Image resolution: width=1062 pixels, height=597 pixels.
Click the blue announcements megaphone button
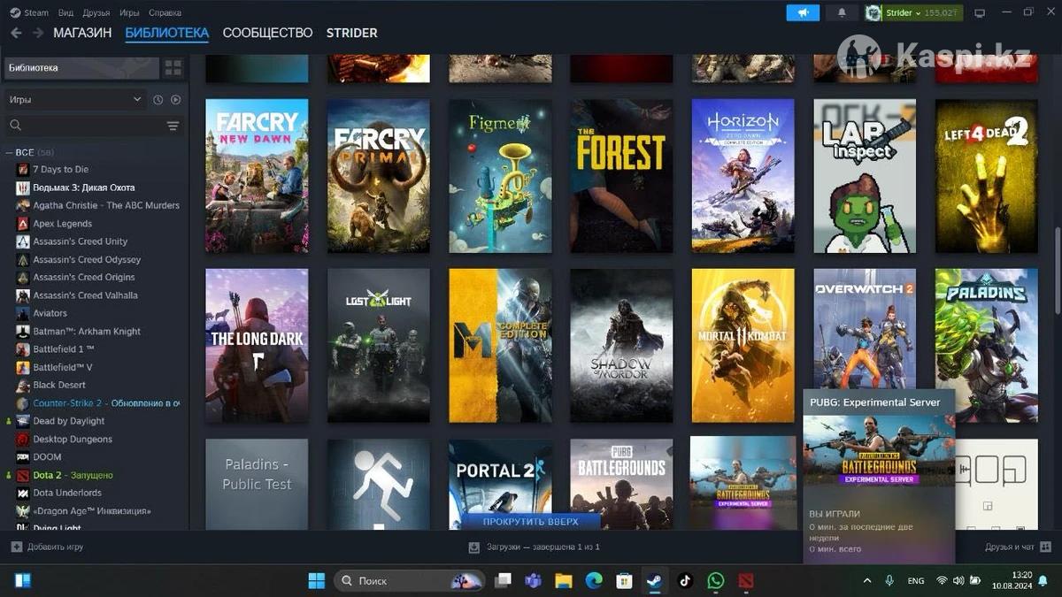coord(803,12)
